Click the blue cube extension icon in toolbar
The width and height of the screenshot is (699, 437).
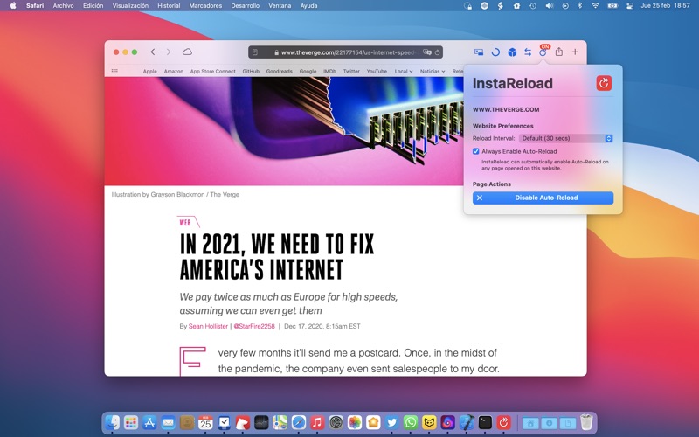point(512,52)
